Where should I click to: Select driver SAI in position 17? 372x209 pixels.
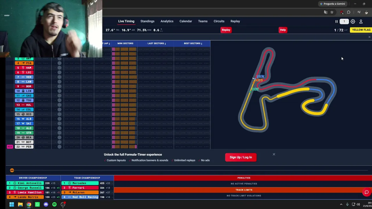[x=24, y=124]
